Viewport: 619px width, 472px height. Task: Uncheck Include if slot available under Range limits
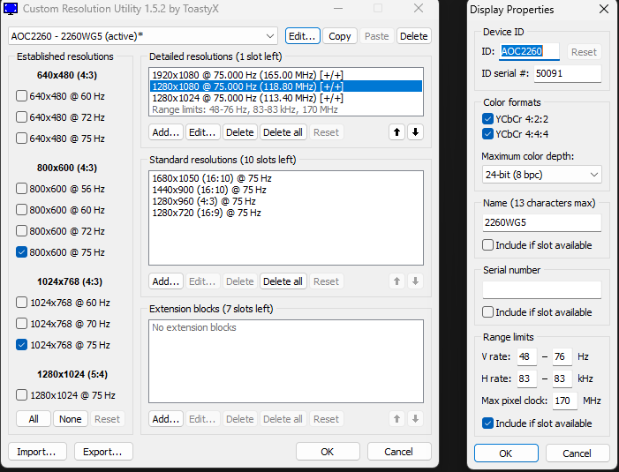pyautogui.click(x=488, y=423)
